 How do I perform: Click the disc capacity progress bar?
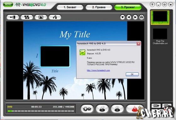[x=41, y=111]
